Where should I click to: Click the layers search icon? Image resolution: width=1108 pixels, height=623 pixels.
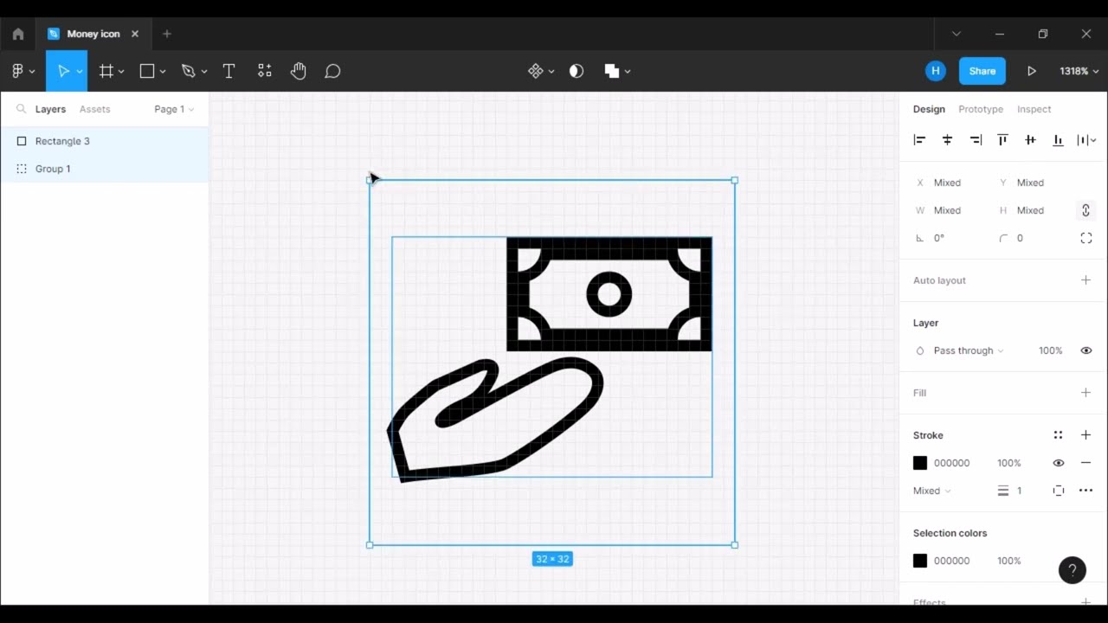click(x=21, y=109)
